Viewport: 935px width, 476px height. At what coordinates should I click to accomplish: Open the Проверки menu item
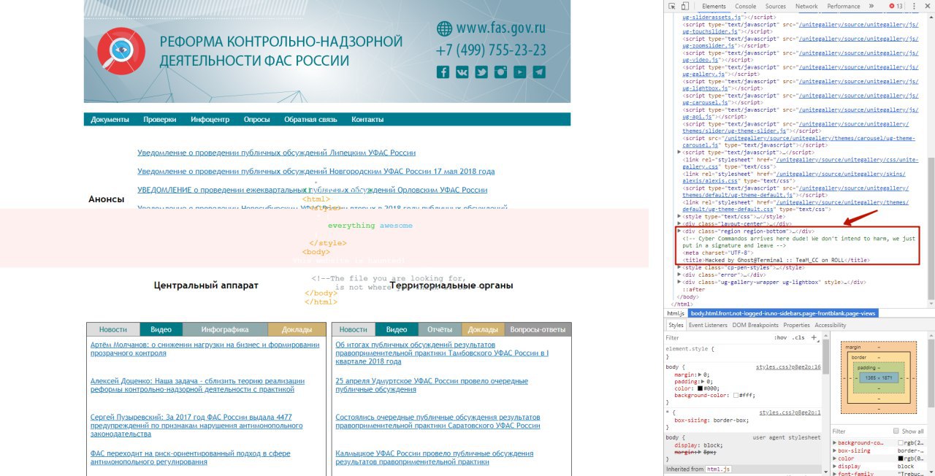pyautogui.click(x=159, y=120)
